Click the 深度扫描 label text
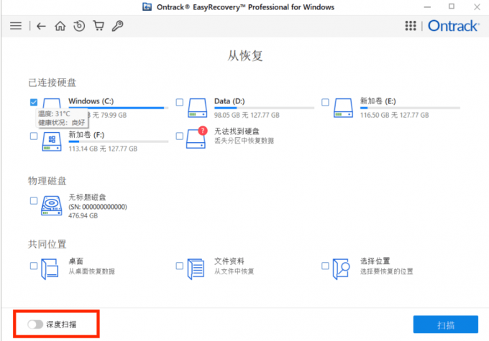Image resolution: width=489 pixels, height=341 pixels. pyautogui.click(x=61, y=324)
